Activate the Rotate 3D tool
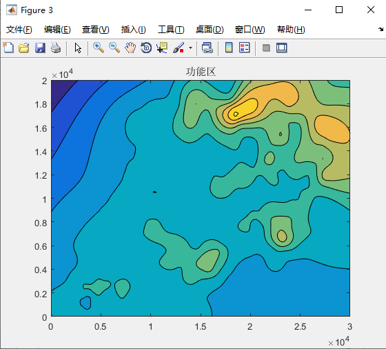Screen dimensions: 386x349 (x=146, y=48)
